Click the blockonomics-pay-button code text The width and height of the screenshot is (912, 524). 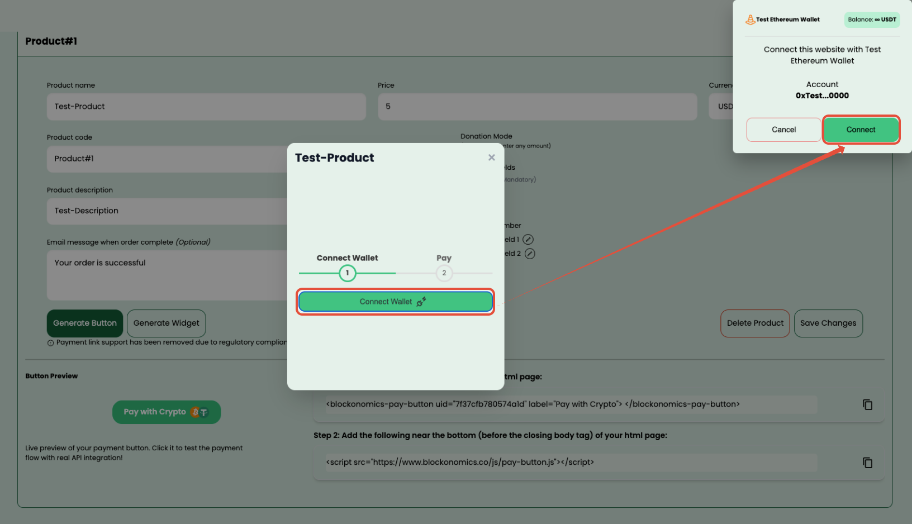(x=533, y=404)
